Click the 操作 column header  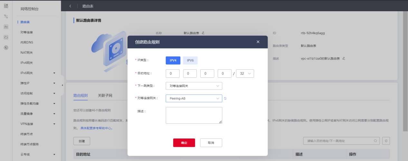(353, 155)
